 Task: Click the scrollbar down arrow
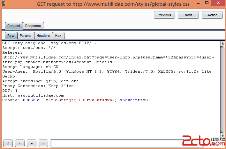point(222,136)
